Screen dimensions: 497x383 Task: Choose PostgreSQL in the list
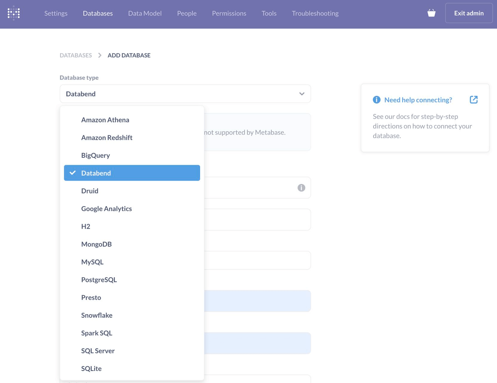coord(132,280)
